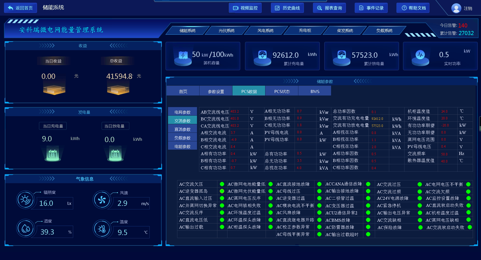Click the humidity droplet icon

tap(25, 228)
